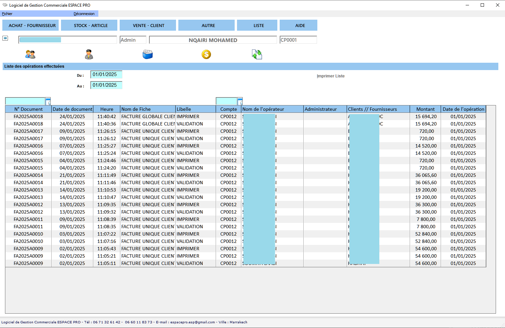
Task: Select the 11:40:42 time cell
Action: coord(107,116)
